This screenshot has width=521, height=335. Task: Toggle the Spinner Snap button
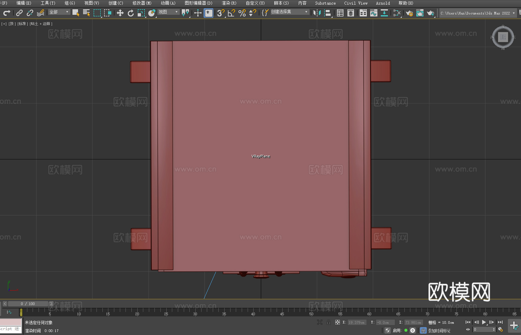click(253, 13)
